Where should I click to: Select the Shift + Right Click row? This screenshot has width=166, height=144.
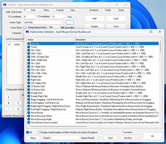point(93,60)
